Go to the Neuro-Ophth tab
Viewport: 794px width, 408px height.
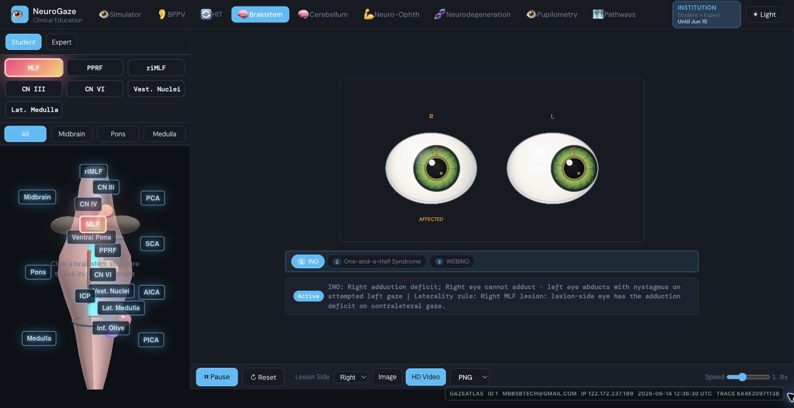tap(392, 14)
